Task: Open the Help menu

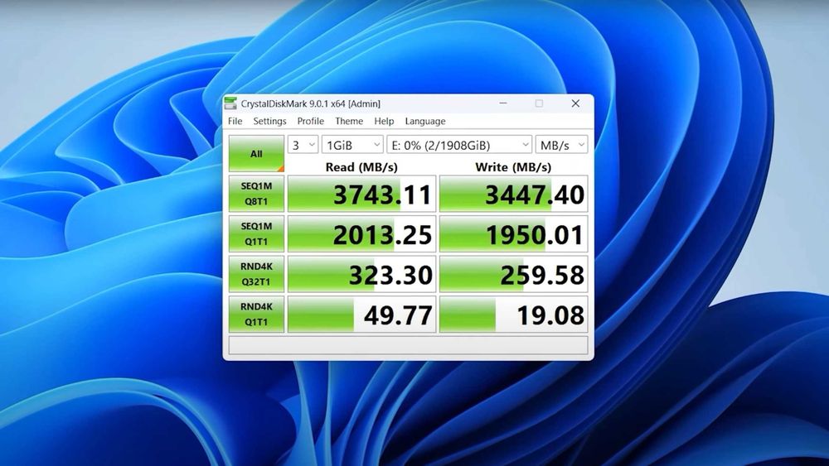Action: tap(384, 121)
